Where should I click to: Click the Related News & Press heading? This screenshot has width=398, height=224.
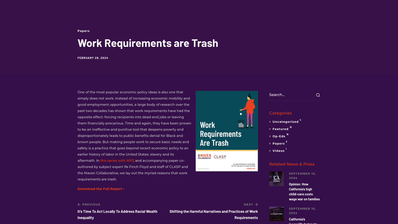(292, 164)
